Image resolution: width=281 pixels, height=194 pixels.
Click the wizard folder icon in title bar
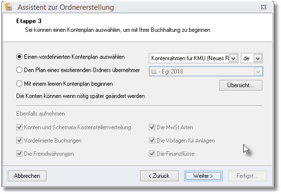pos(8,7)
